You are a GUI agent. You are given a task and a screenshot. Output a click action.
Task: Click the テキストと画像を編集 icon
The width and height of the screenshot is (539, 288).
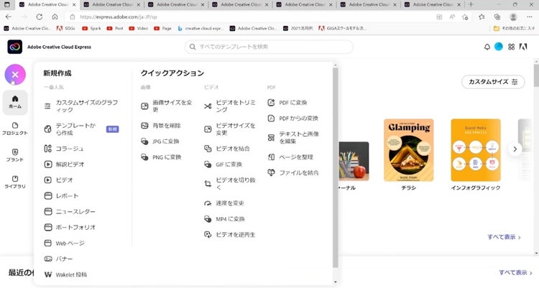[271, 137]
